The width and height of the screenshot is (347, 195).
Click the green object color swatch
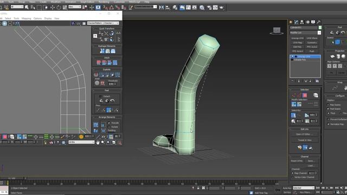pyautogui.click(x=320, y=28)
